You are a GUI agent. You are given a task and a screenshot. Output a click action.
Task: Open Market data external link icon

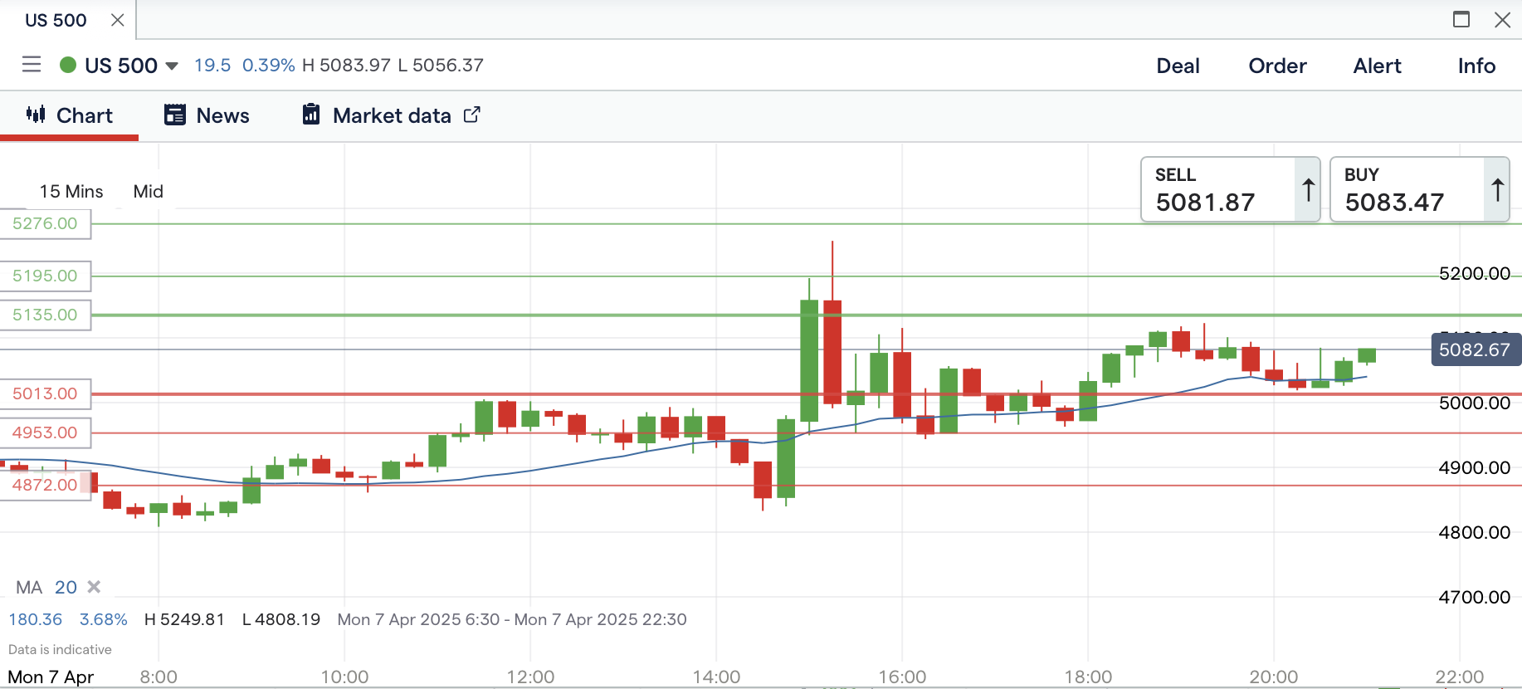coord(471,115)
